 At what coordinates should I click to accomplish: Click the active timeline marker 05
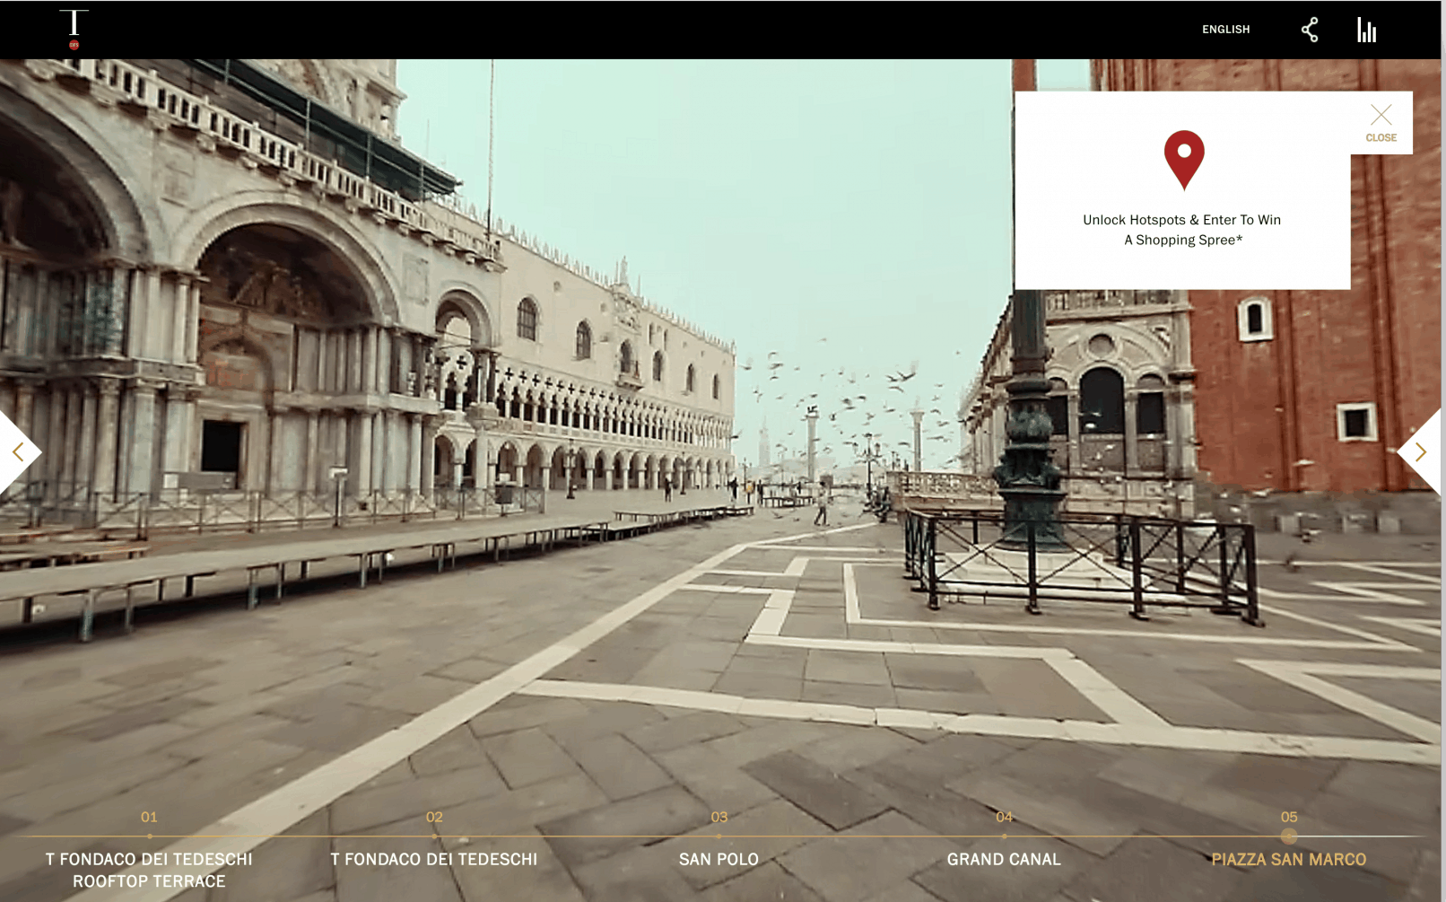(x=1288, y=836)
